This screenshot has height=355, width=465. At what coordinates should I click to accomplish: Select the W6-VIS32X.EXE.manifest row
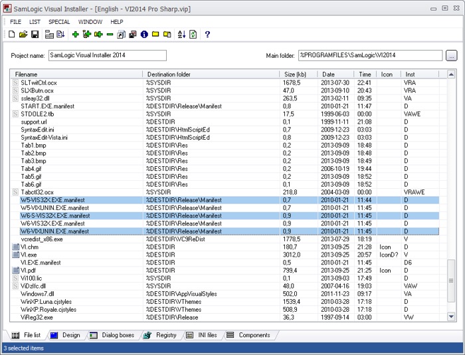click(x=225, y=223)
